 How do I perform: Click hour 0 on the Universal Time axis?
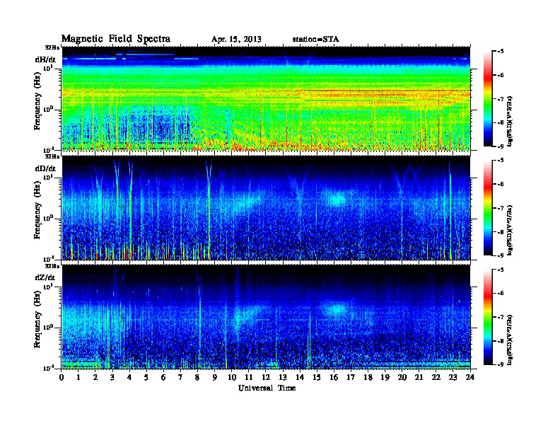point(62,377)
